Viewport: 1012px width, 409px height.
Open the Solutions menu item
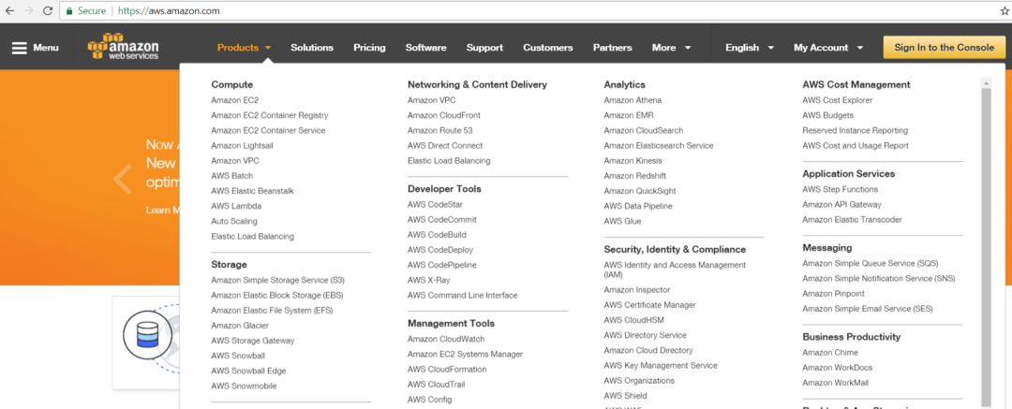click(312, 48)
